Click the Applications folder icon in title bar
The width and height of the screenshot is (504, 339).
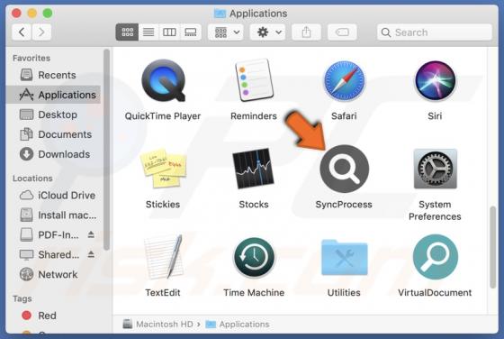220,14
